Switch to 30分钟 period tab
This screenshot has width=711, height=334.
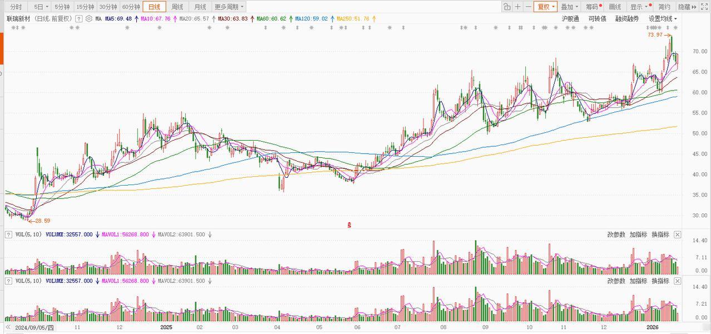click(x=108, y=7)
